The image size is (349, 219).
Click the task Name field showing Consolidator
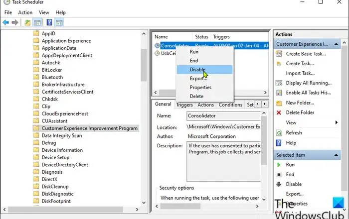pyautogui.click(x=223, y=116)
